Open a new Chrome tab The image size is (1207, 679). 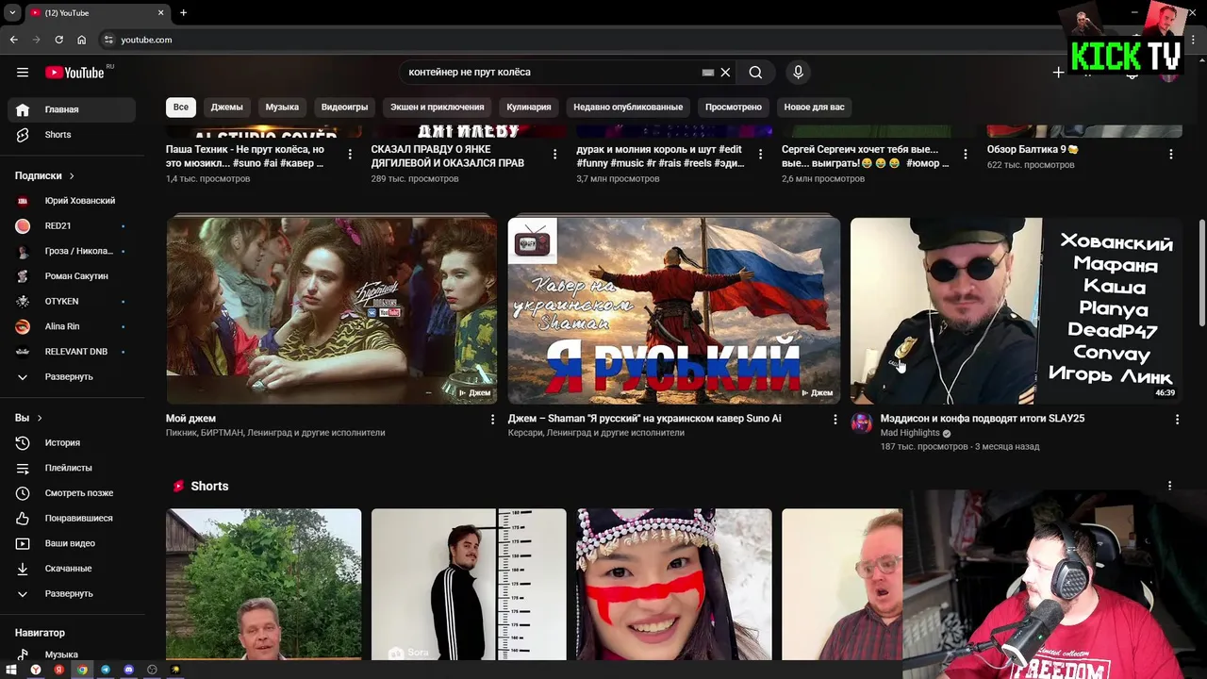[183, 12]
